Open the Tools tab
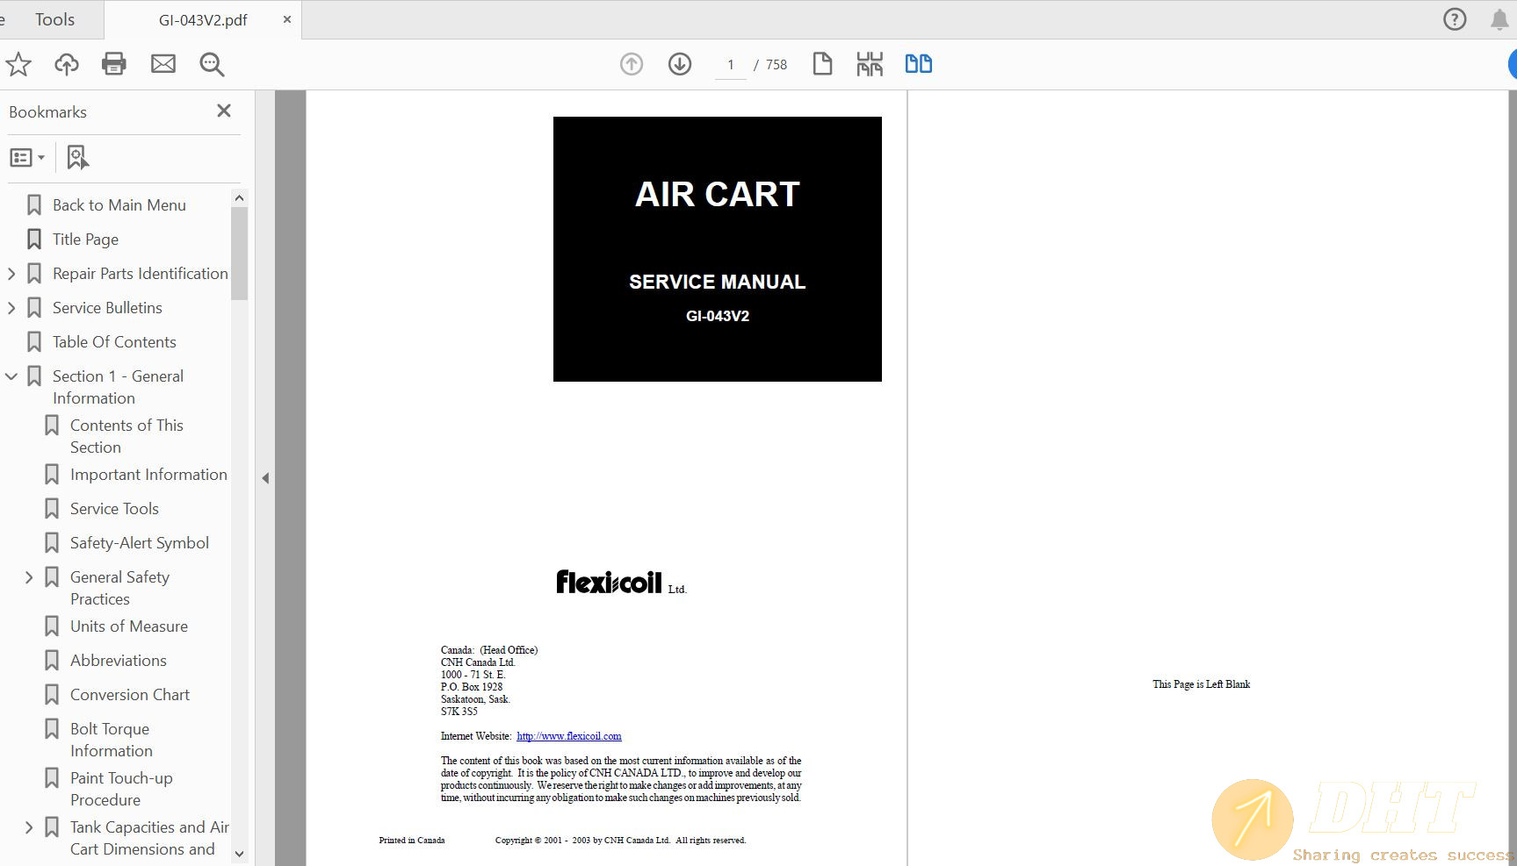 point(54,19)
